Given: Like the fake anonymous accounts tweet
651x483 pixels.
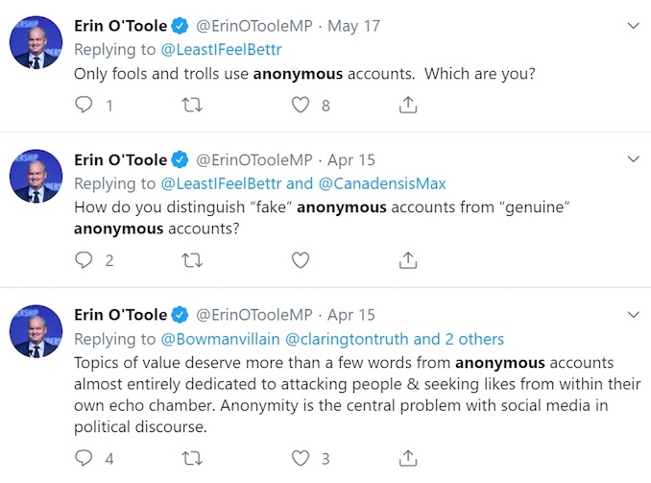Looking at the screenshot, I should click(x=301, y=260).
